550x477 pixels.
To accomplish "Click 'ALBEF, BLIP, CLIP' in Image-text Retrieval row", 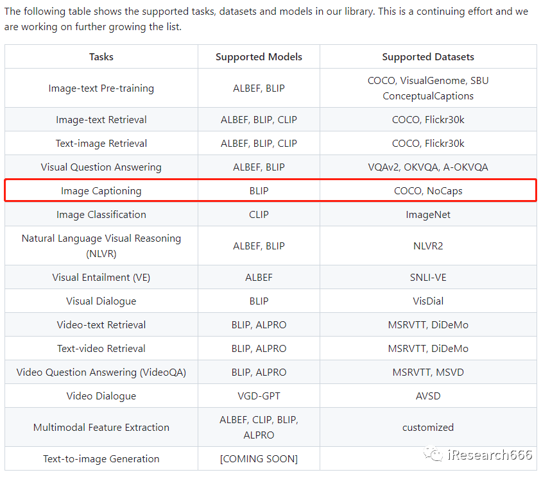I will click(x=259, y=119).
